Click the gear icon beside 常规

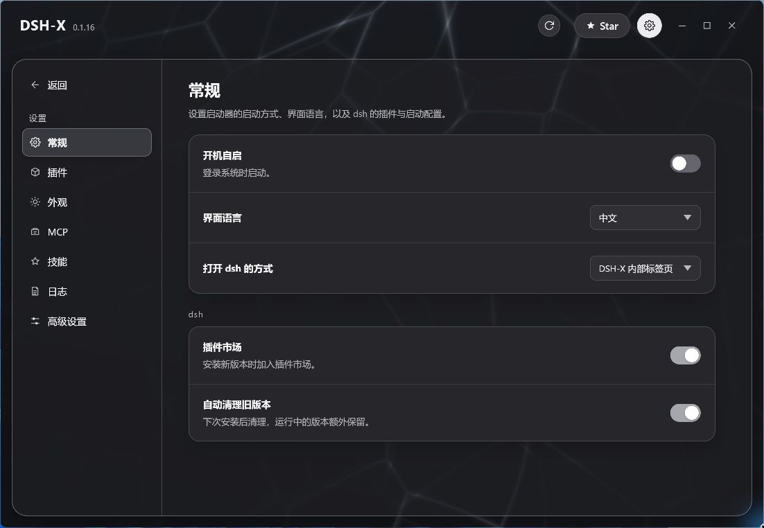(35, 142)
